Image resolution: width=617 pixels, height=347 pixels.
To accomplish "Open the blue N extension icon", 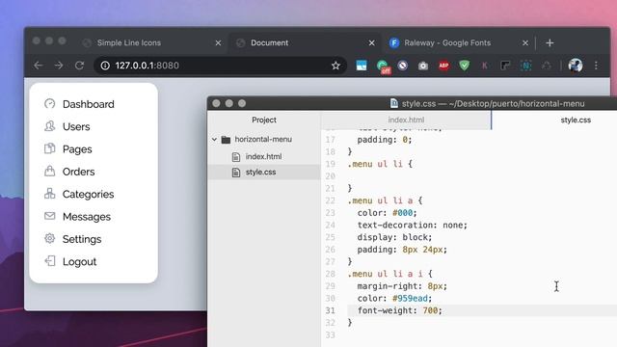I will pos(526,66).
